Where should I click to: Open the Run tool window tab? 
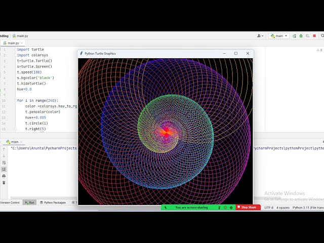point(29,202)
